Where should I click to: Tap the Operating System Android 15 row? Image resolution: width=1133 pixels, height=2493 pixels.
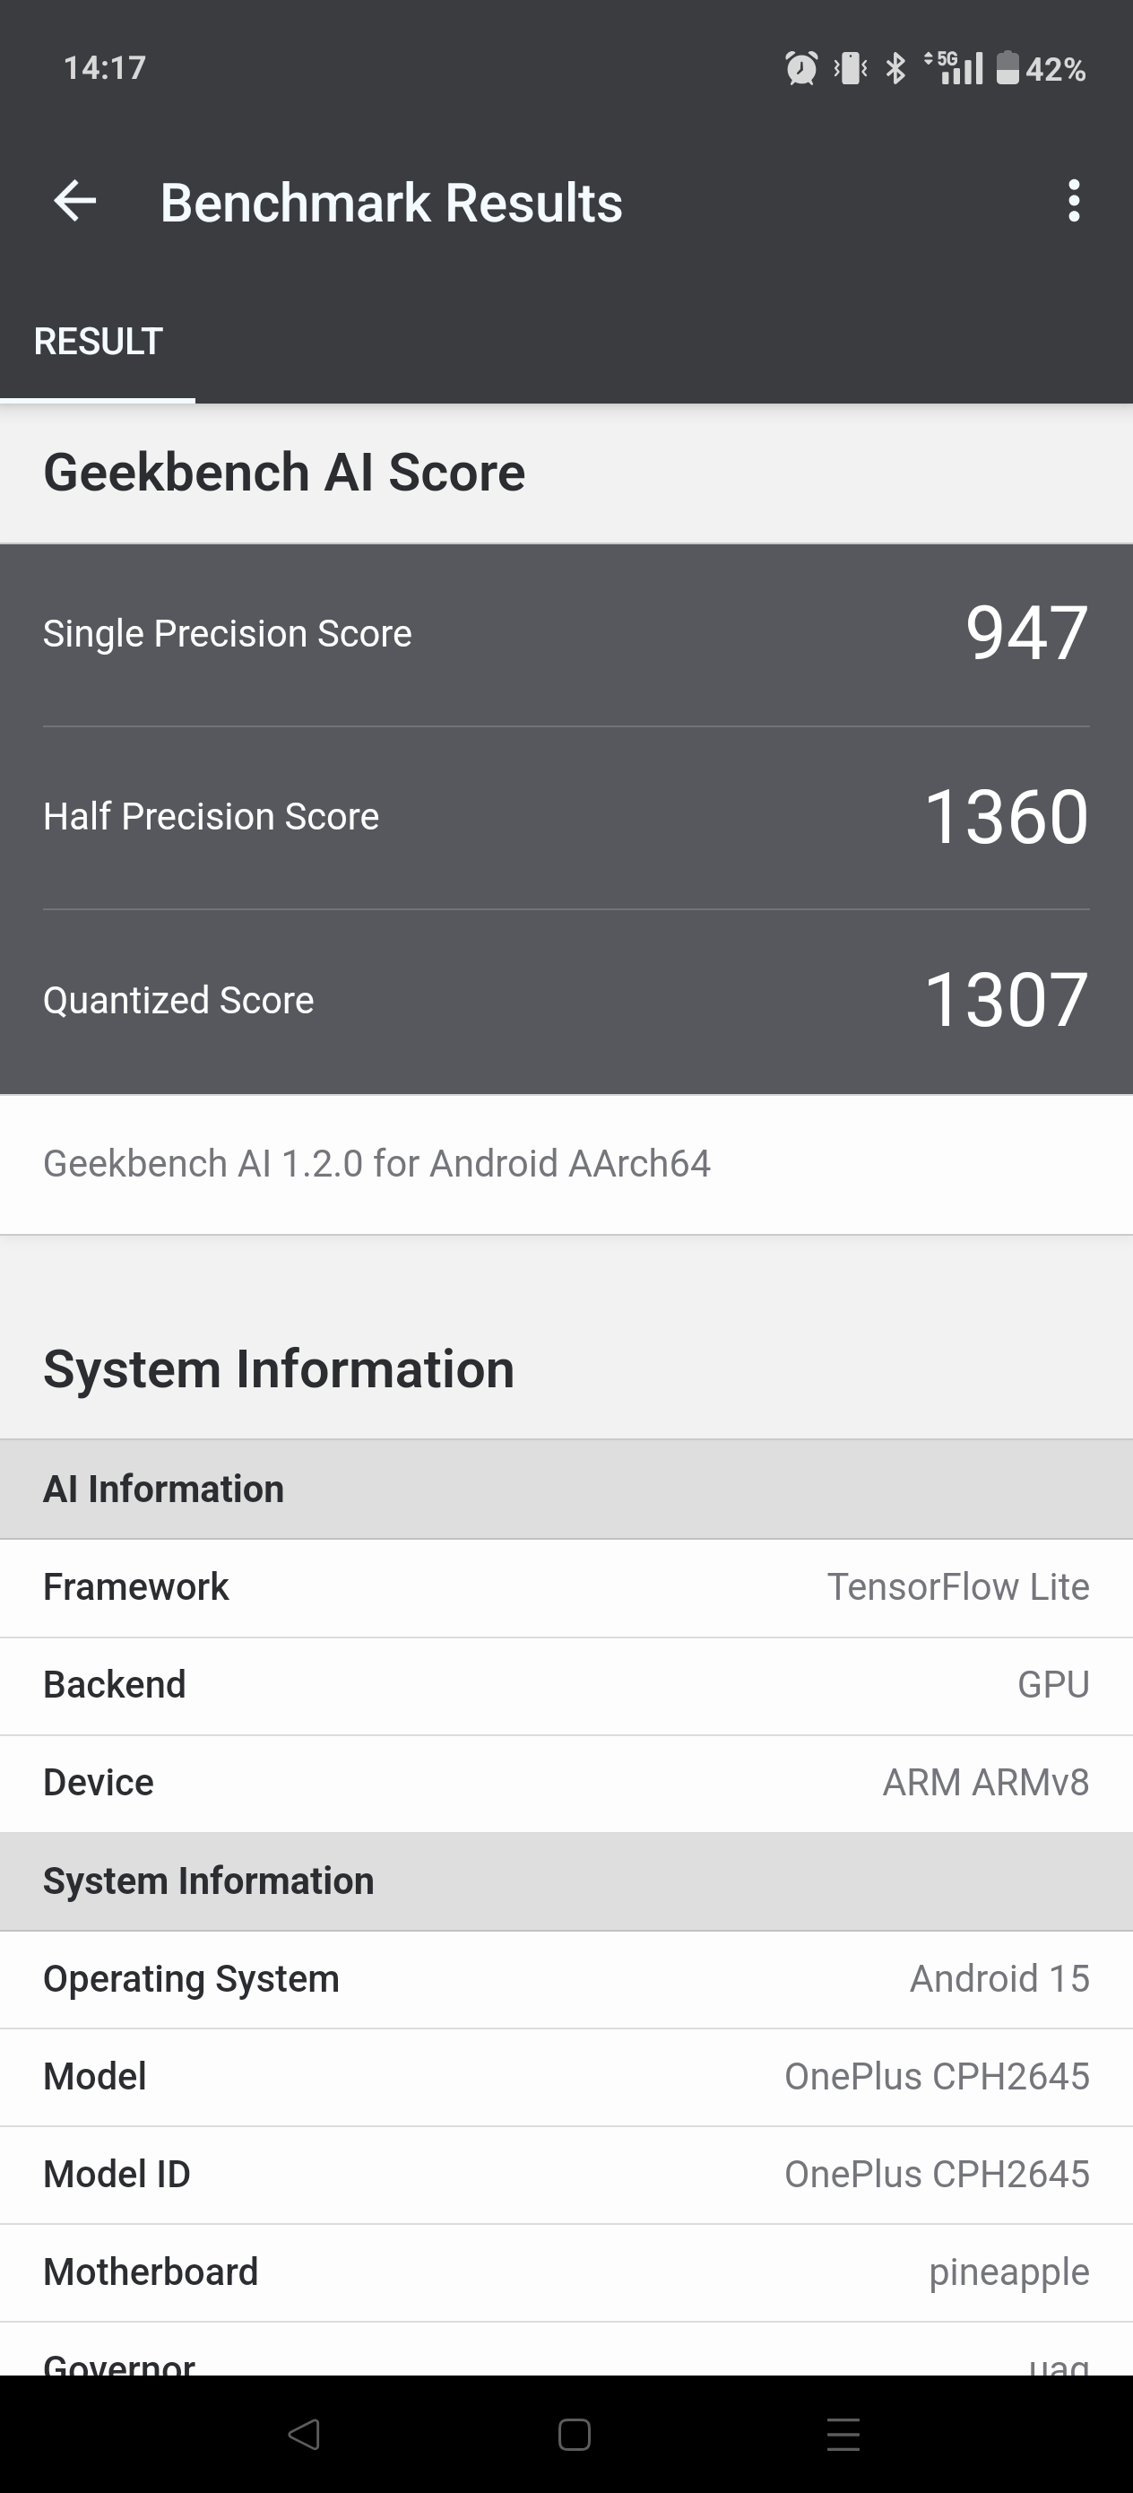[x=566, y=1979]
